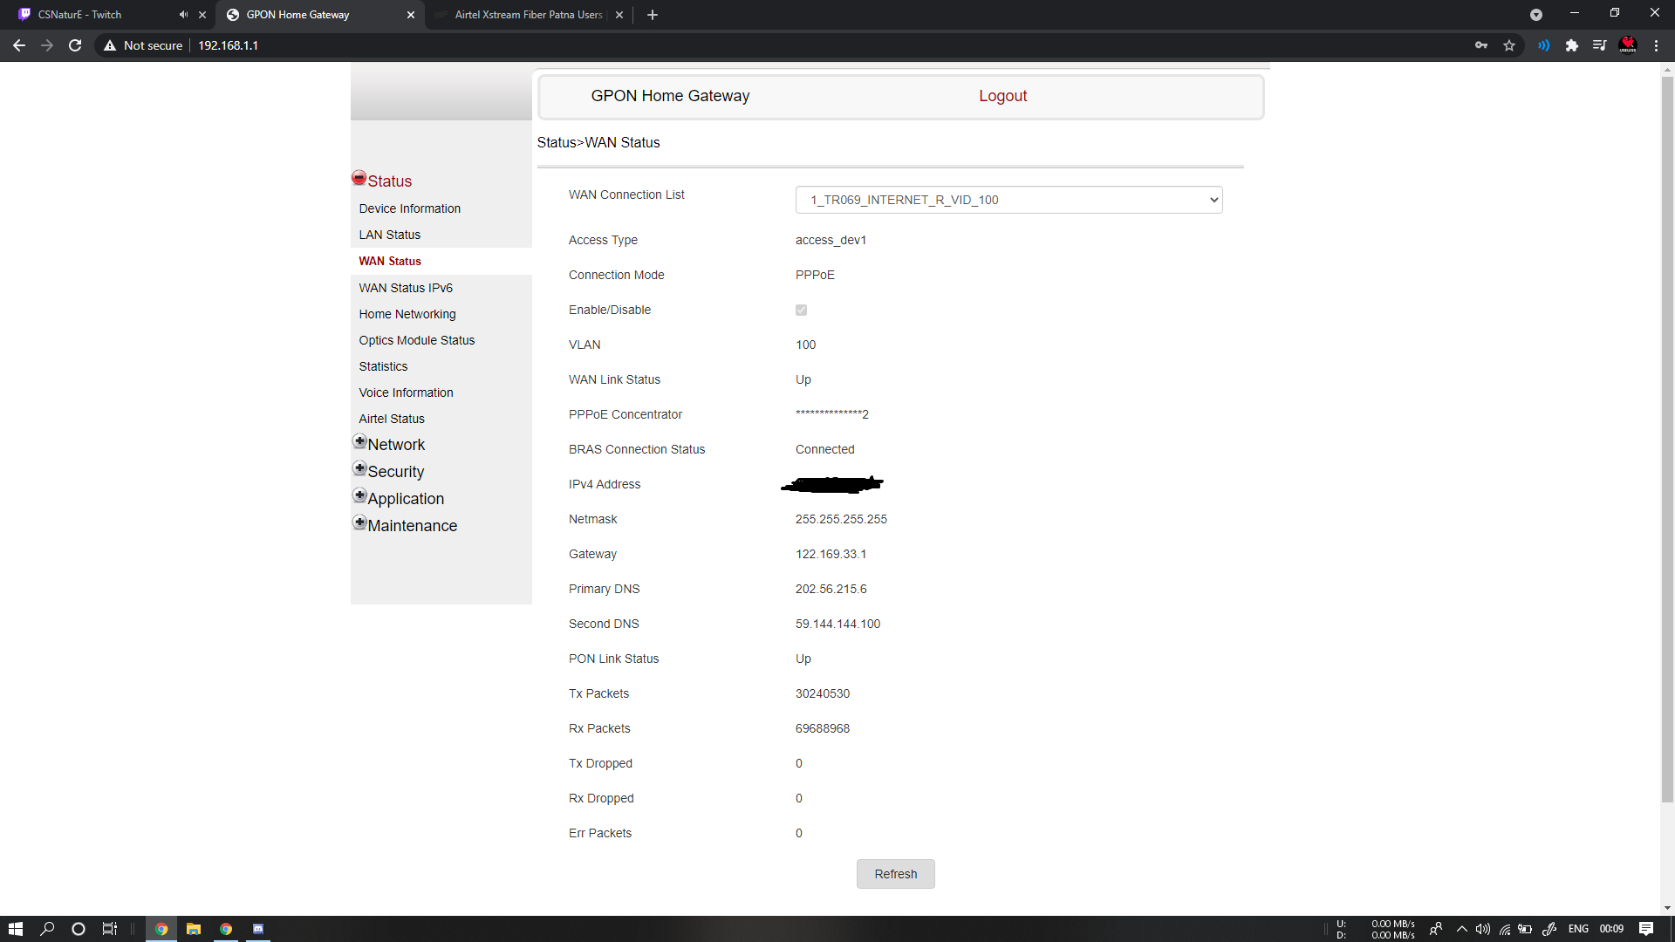Screen dimensions: 1675x942
Task: Open Voice Information page
Action: point(406,392)
